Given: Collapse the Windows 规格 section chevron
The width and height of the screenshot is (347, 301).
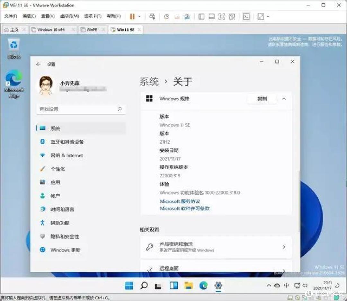Looking at the screenshot, I should coord(284,99).
